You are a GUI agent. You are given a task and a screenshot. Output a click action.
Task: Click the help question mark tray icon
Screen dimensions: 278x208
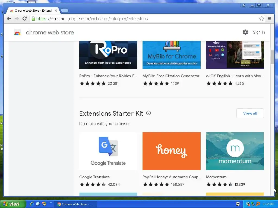pos(238,204)
